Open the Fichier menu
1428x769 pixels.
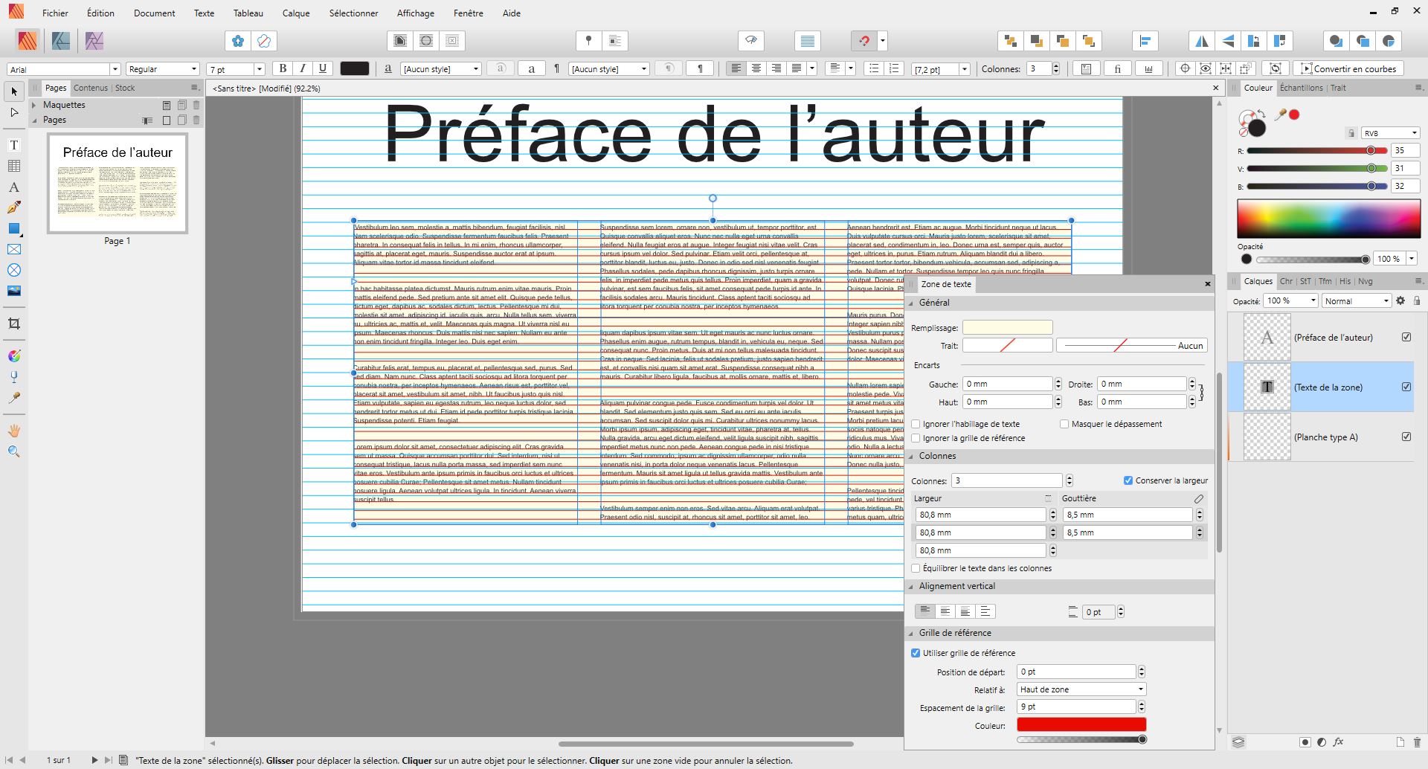click(x=55, y=13)
